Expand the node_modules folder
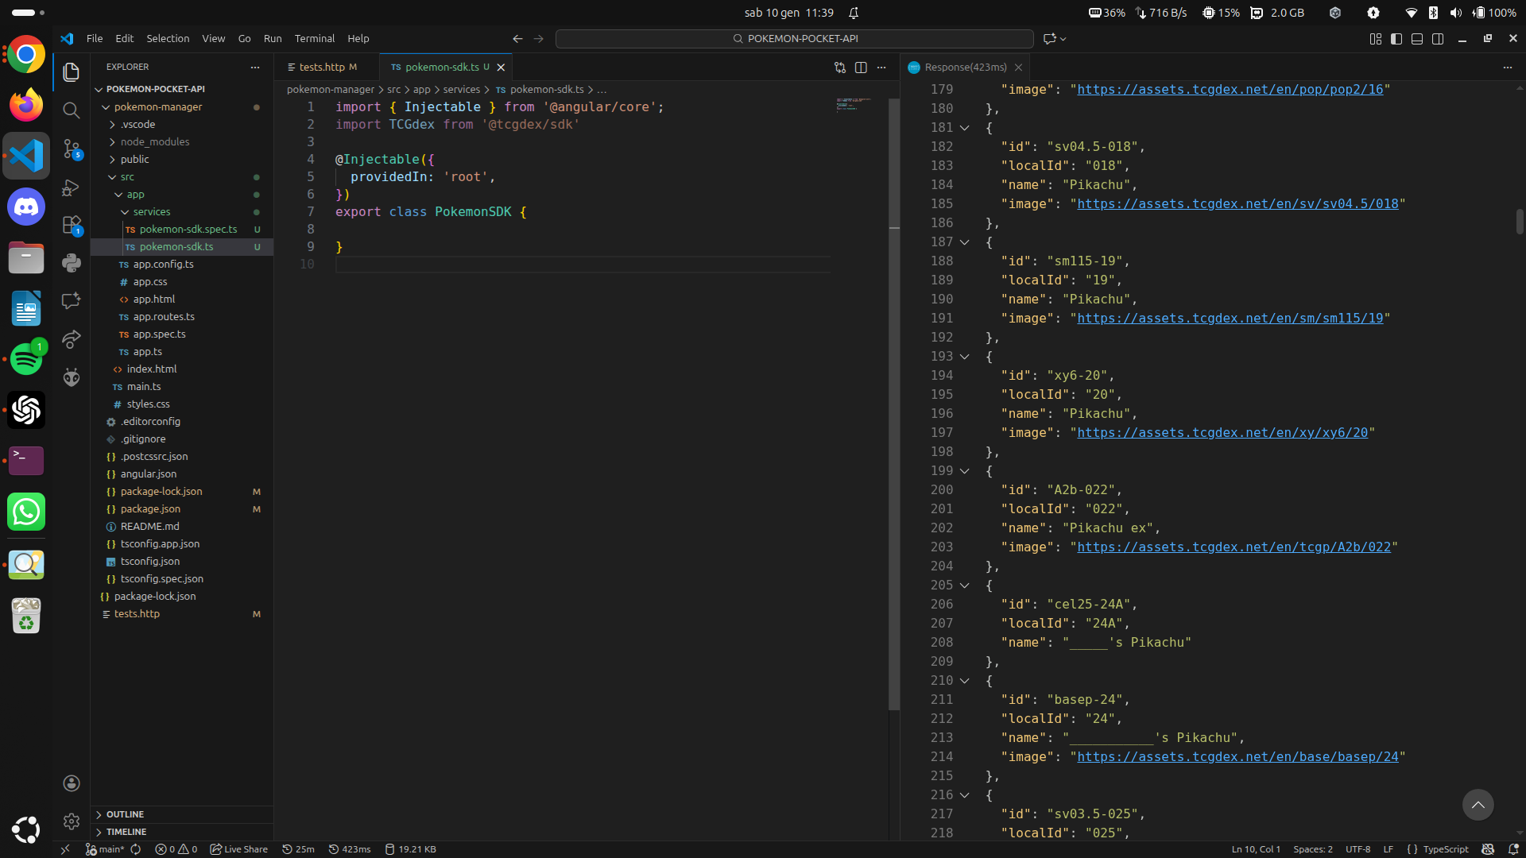 tap(154, 142)
